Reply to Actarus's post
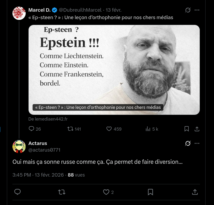The image size is (214, 205). pos(17,192)
